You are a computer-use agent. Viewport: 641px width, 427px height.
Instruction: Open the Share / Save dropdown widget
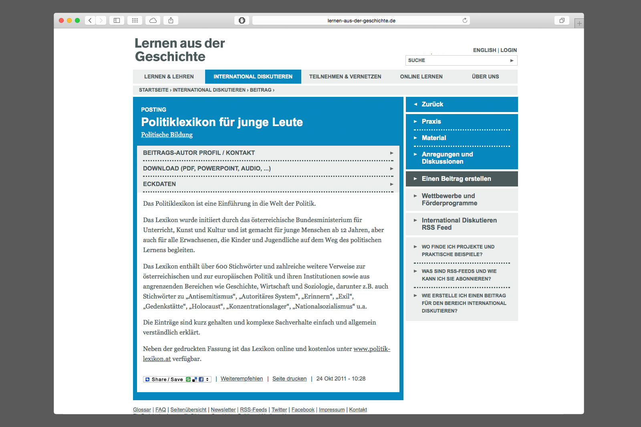177,379
